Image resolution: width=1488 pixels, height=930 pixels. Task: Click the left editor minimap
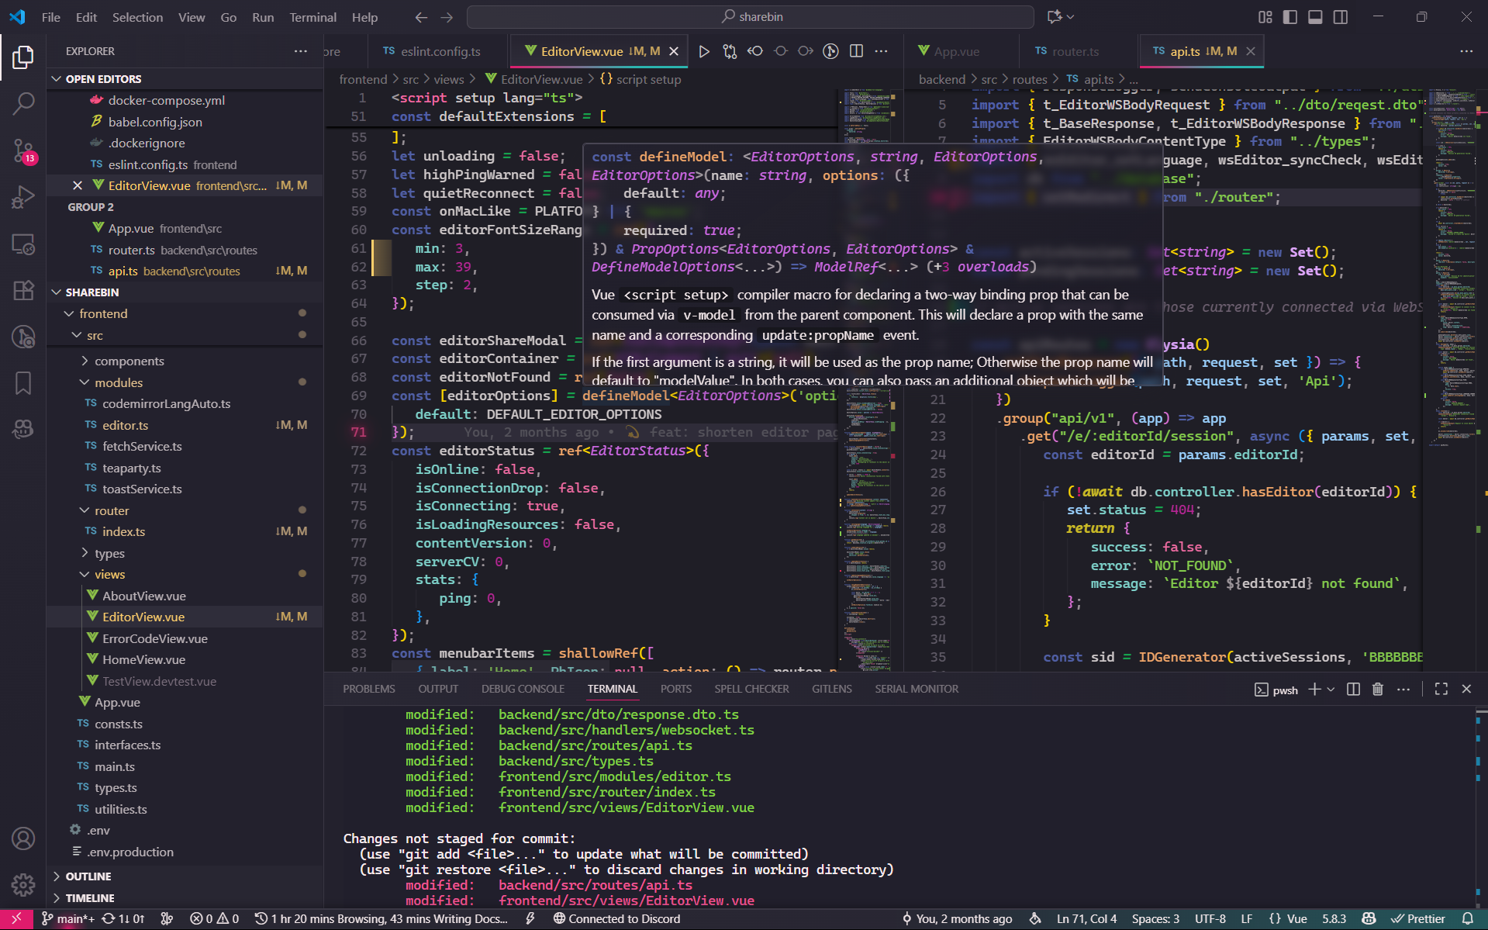coord(870,380)
